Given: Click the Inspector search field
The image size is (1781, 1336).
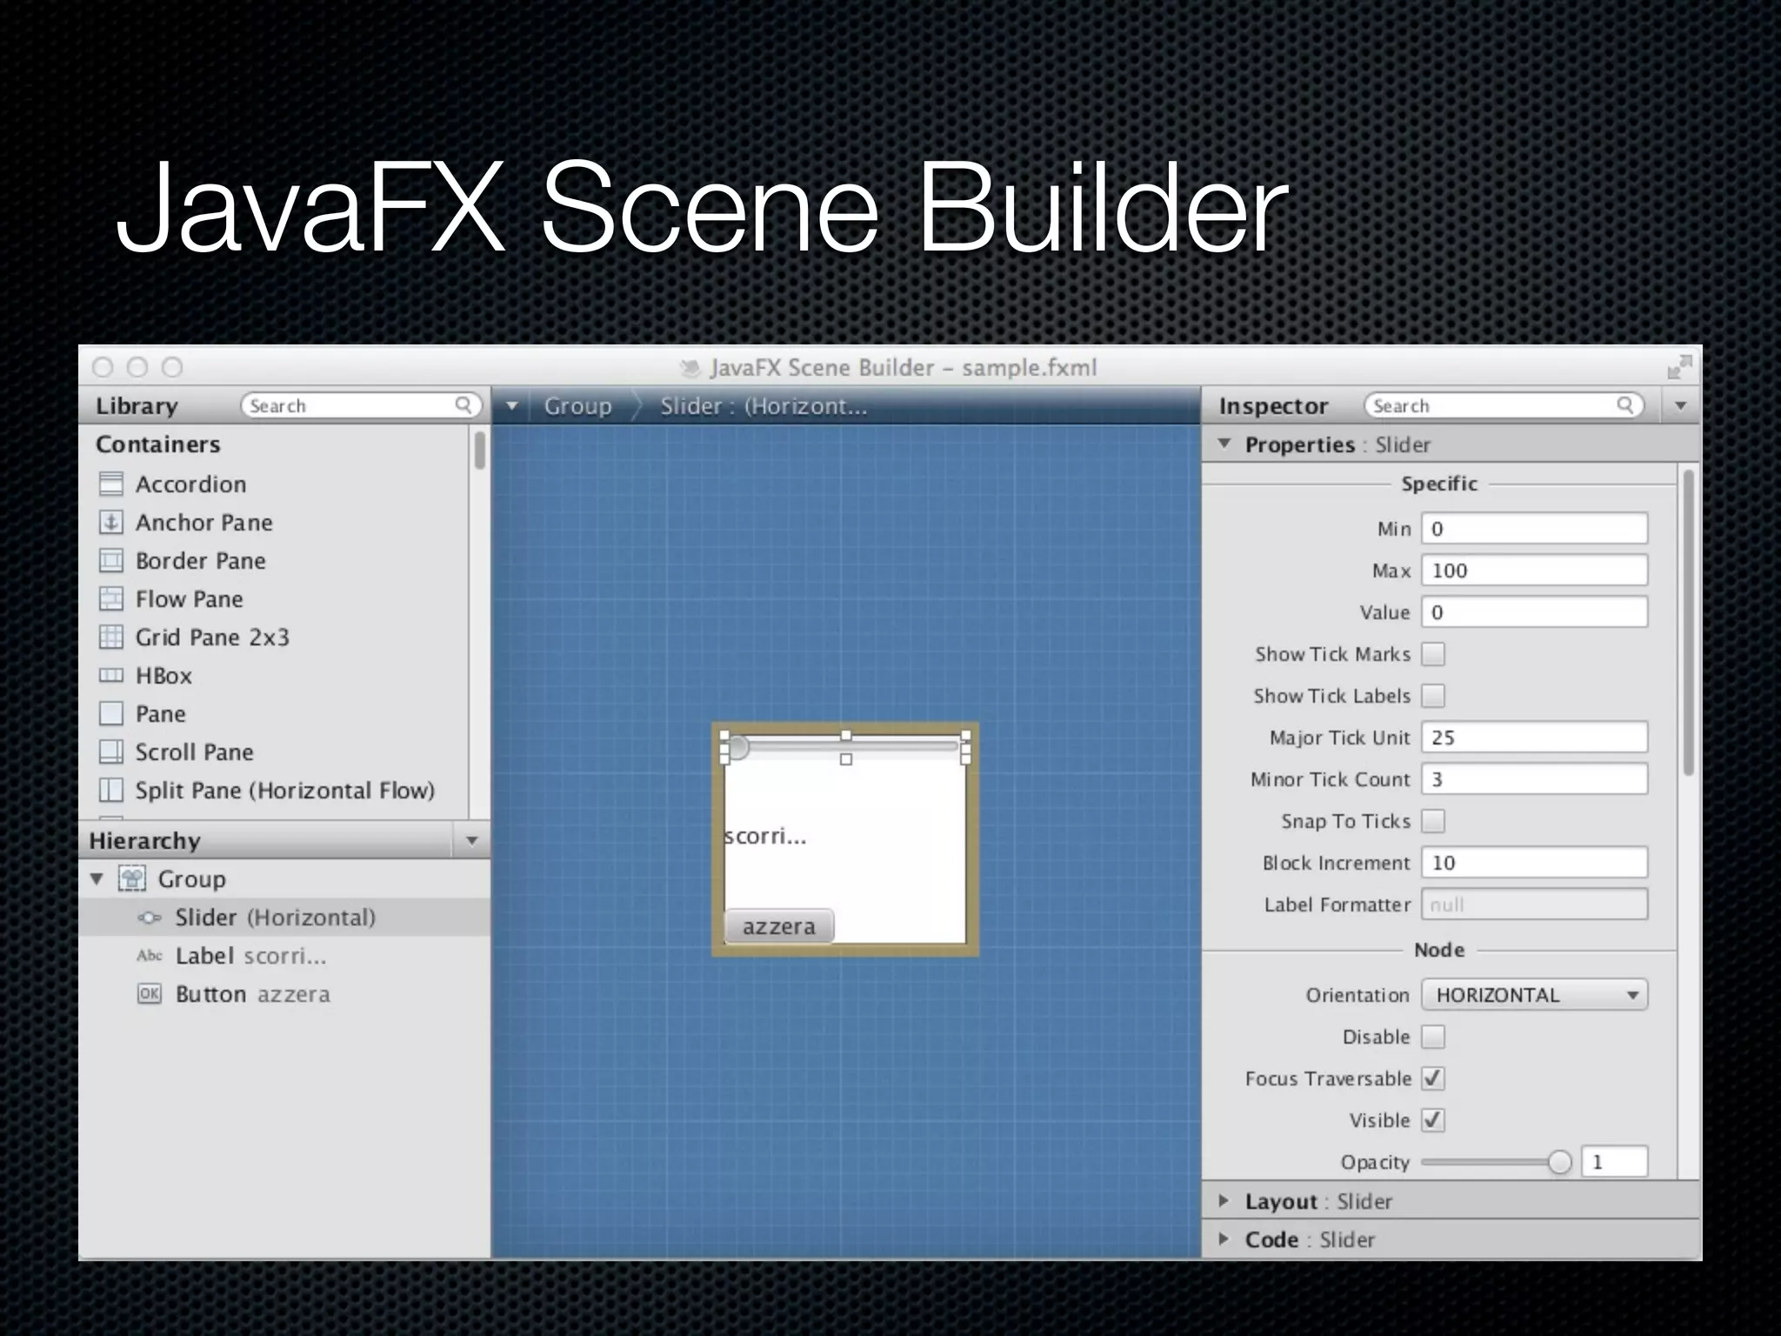Looking at the screenshot, I should click(x=1504, y=405).
